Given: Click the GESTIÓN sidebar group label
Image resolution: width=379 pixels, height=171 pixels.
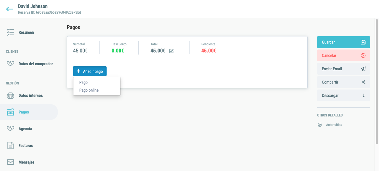Looking at the screenshot, I should [12, 83].
